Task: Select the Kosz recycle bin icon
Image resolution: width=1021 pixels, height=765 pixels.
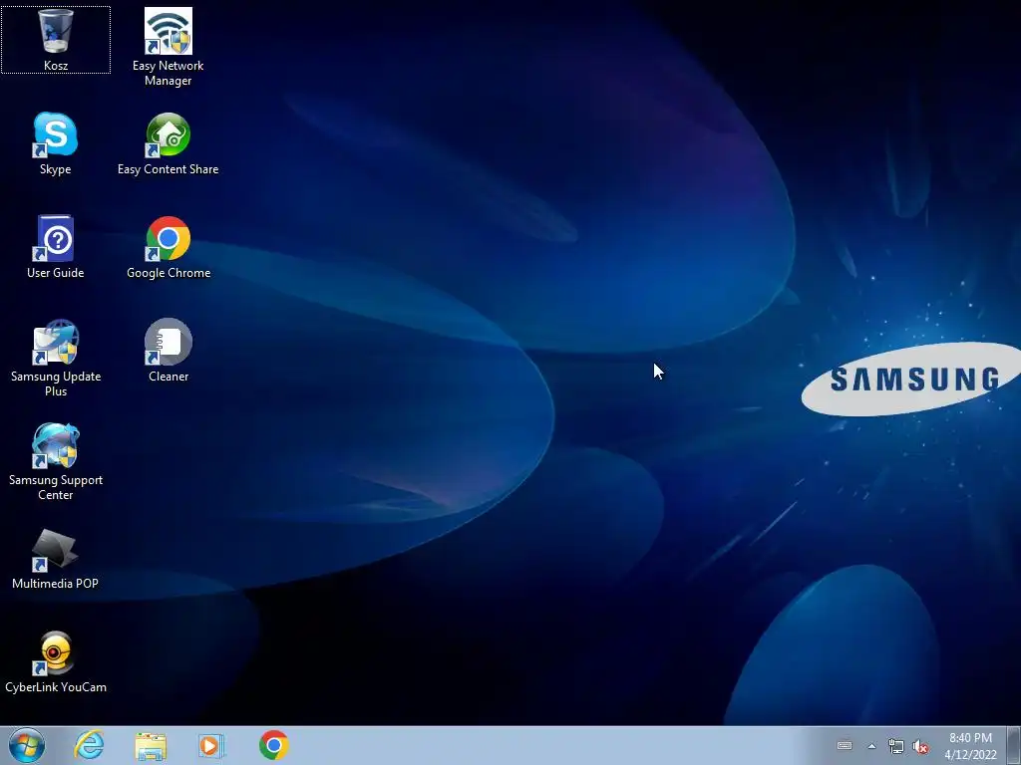Action: [x=56, y=40]
